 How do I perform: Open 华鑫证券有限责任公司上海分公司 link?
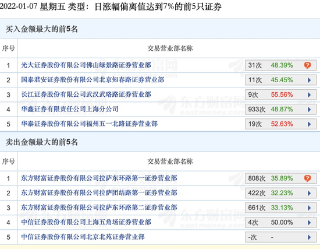point(70,109)
